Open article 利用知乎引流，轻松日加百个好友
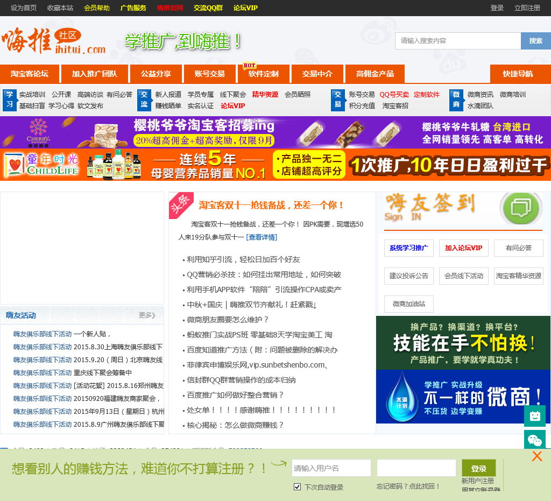This screenshot has height=501, width=551. coord(243,259)
